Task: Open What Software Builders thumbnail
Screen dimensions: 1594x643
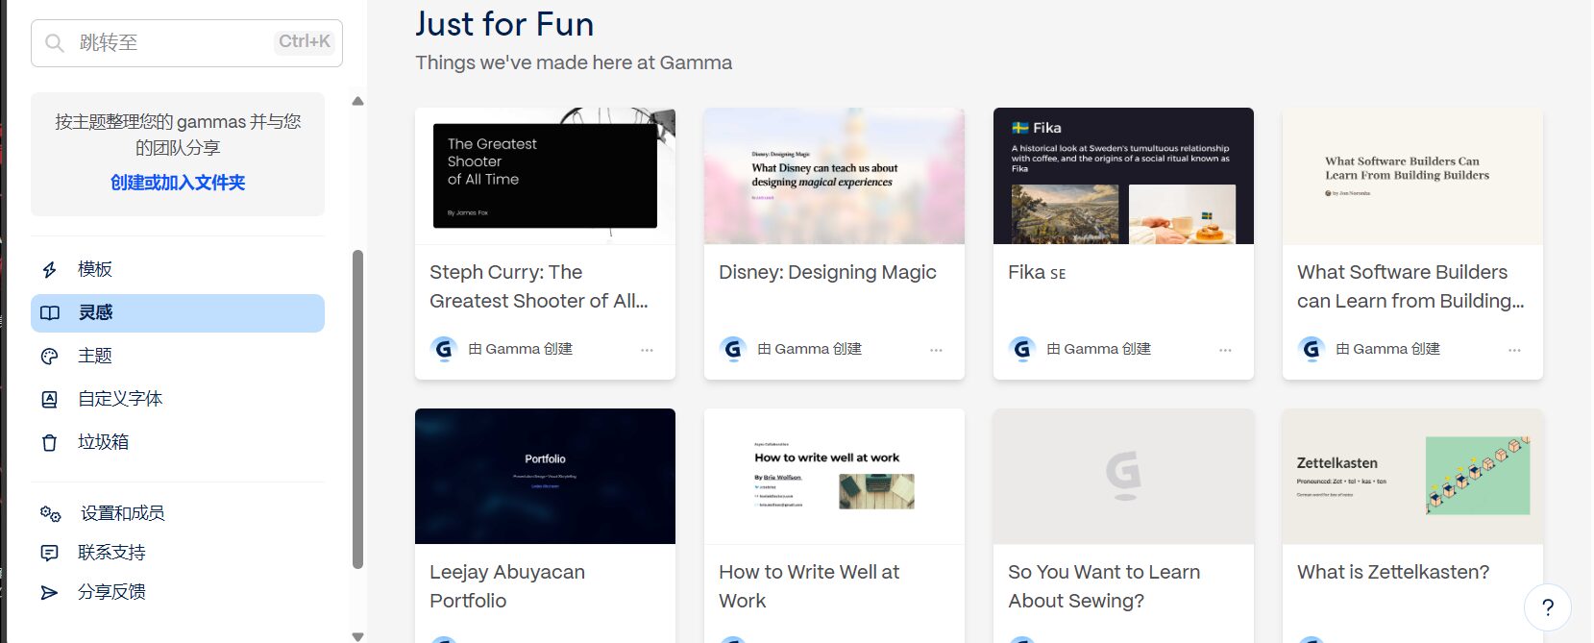Action: tap(1412, 176)
